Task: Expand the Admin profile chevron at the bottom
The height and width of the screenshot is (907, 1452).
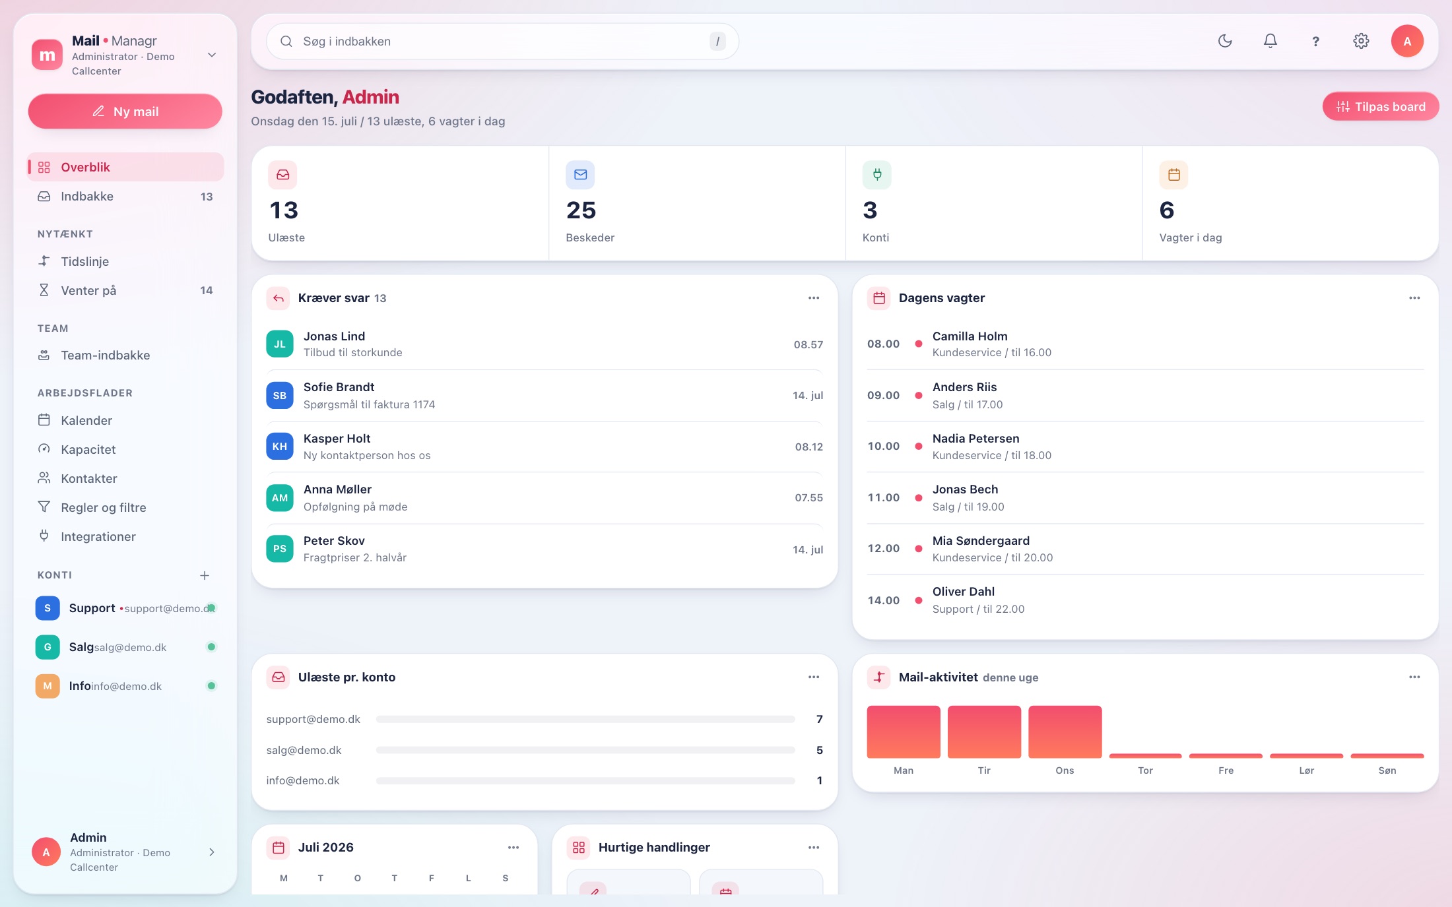Action: [212, 852]
